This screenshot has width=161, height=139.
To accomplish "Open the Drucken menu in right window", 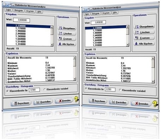I will (106, 13).
